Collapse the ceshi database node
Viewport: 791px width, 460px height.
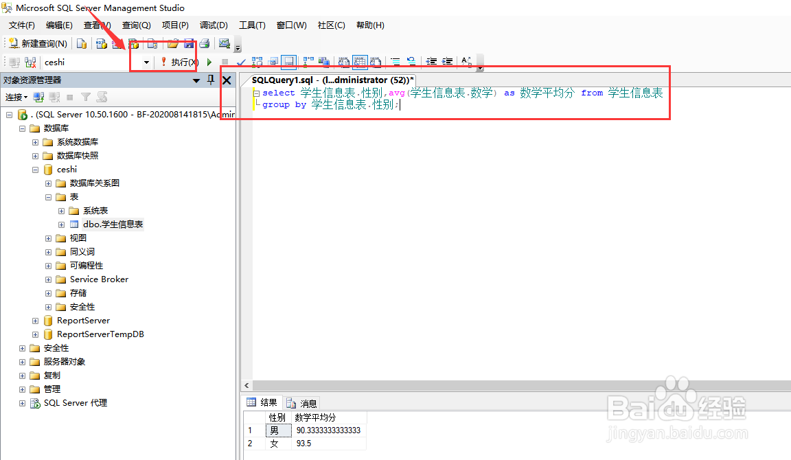pyautogui.click(x=35, y=170)
